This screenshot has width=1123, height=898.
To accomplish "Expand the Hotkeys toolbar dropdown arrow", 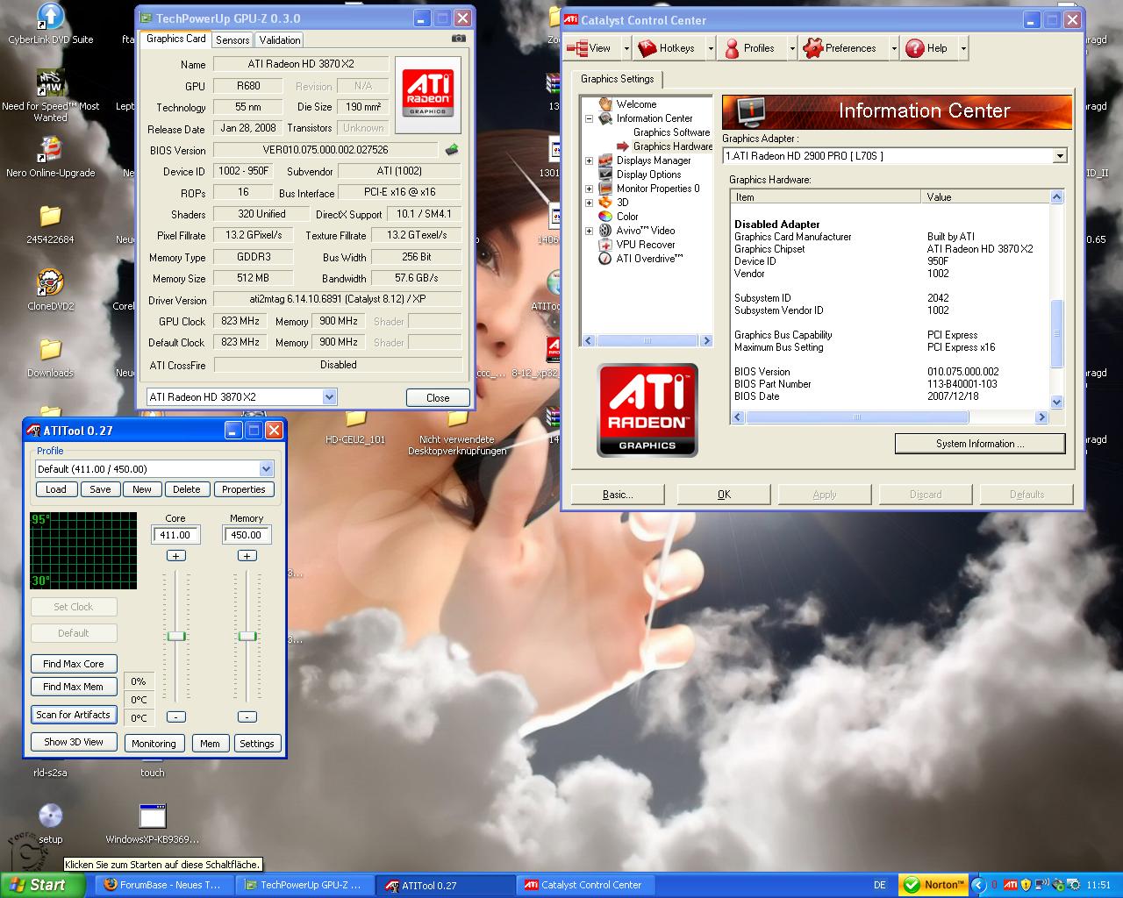I will [x=711, y=48].
